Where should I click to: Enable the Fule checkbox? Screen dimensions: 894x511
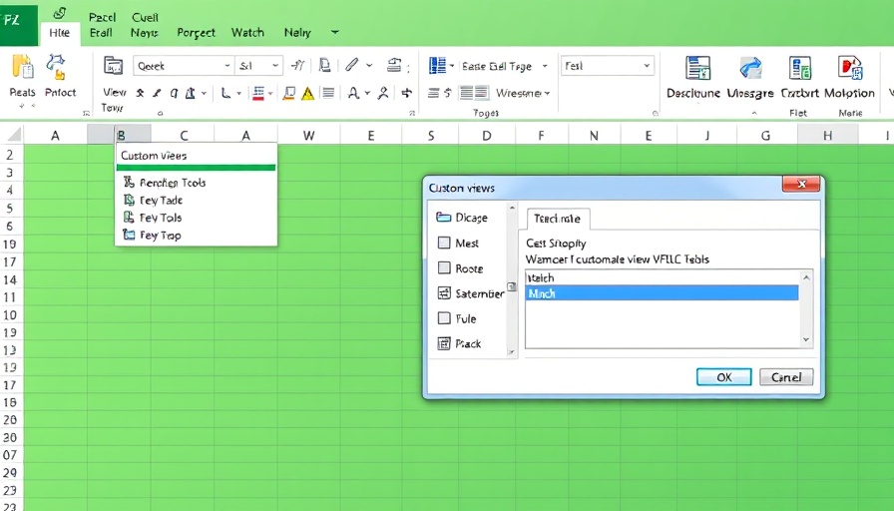445,318
